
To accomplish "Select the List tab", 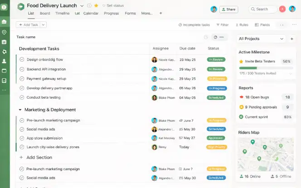I will coord(31,13).
